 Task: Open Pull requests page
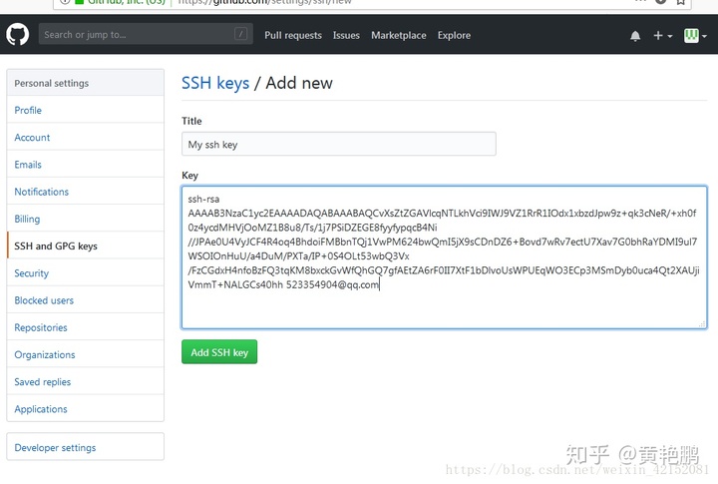coord(293,35)
